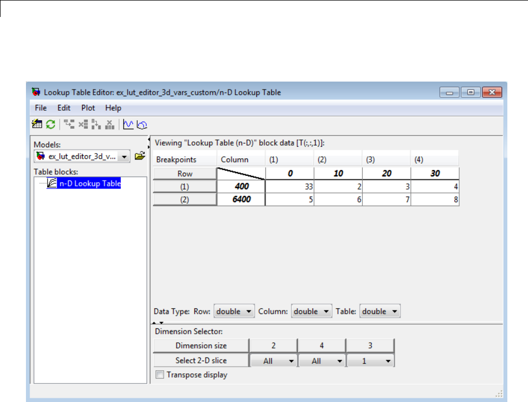528x402 pixels.
Task: Click the dimension size value 2
Action: click(273, 345)
